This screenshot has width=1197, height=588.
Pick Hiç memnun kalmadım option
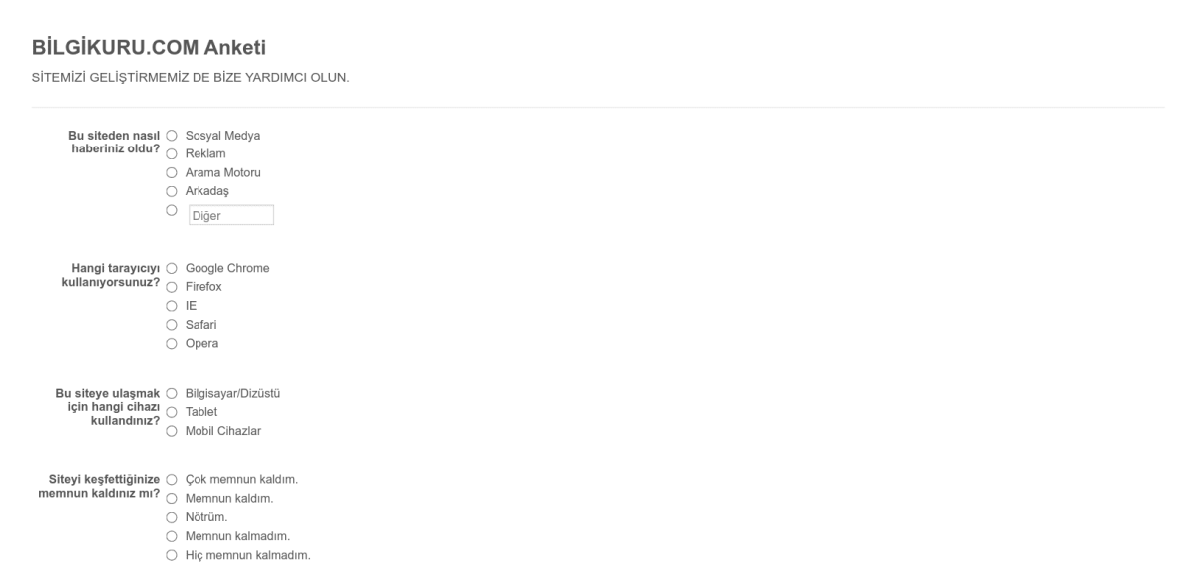(x=172, y=554)
